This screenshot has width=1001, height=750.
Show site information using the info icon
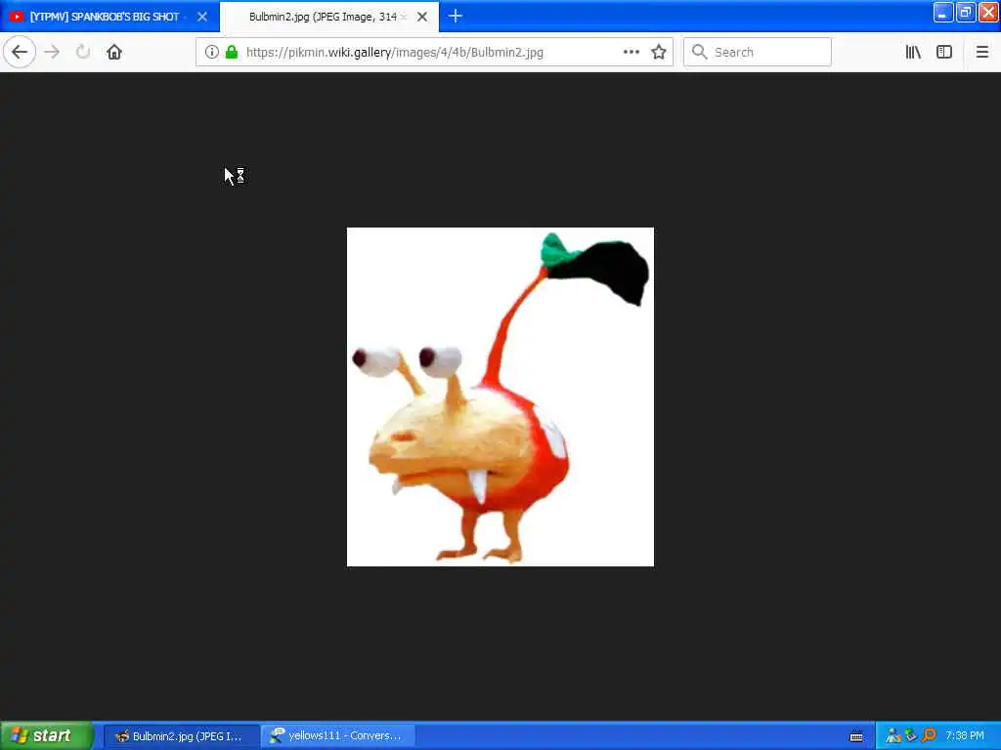tap(212, 52)
